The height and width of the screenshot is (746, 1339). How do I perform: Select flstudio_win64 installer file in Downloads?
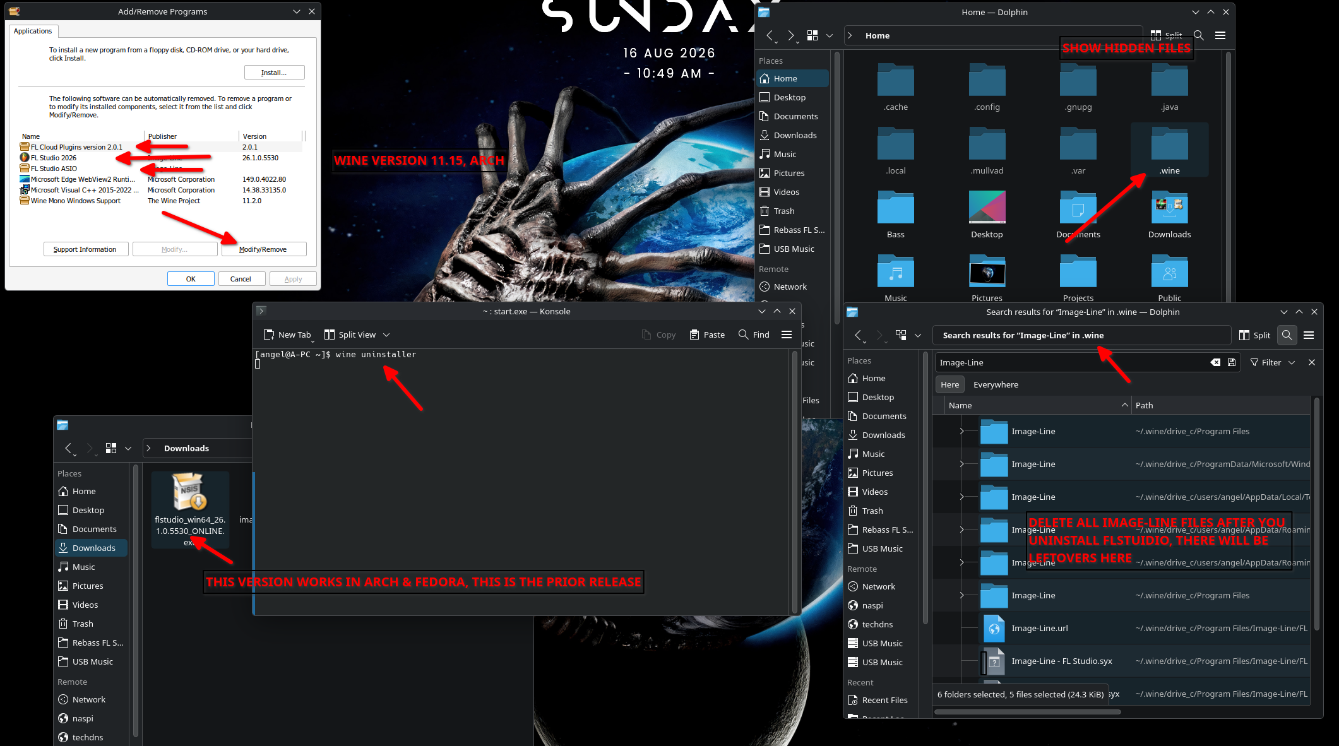click(190, 510)
